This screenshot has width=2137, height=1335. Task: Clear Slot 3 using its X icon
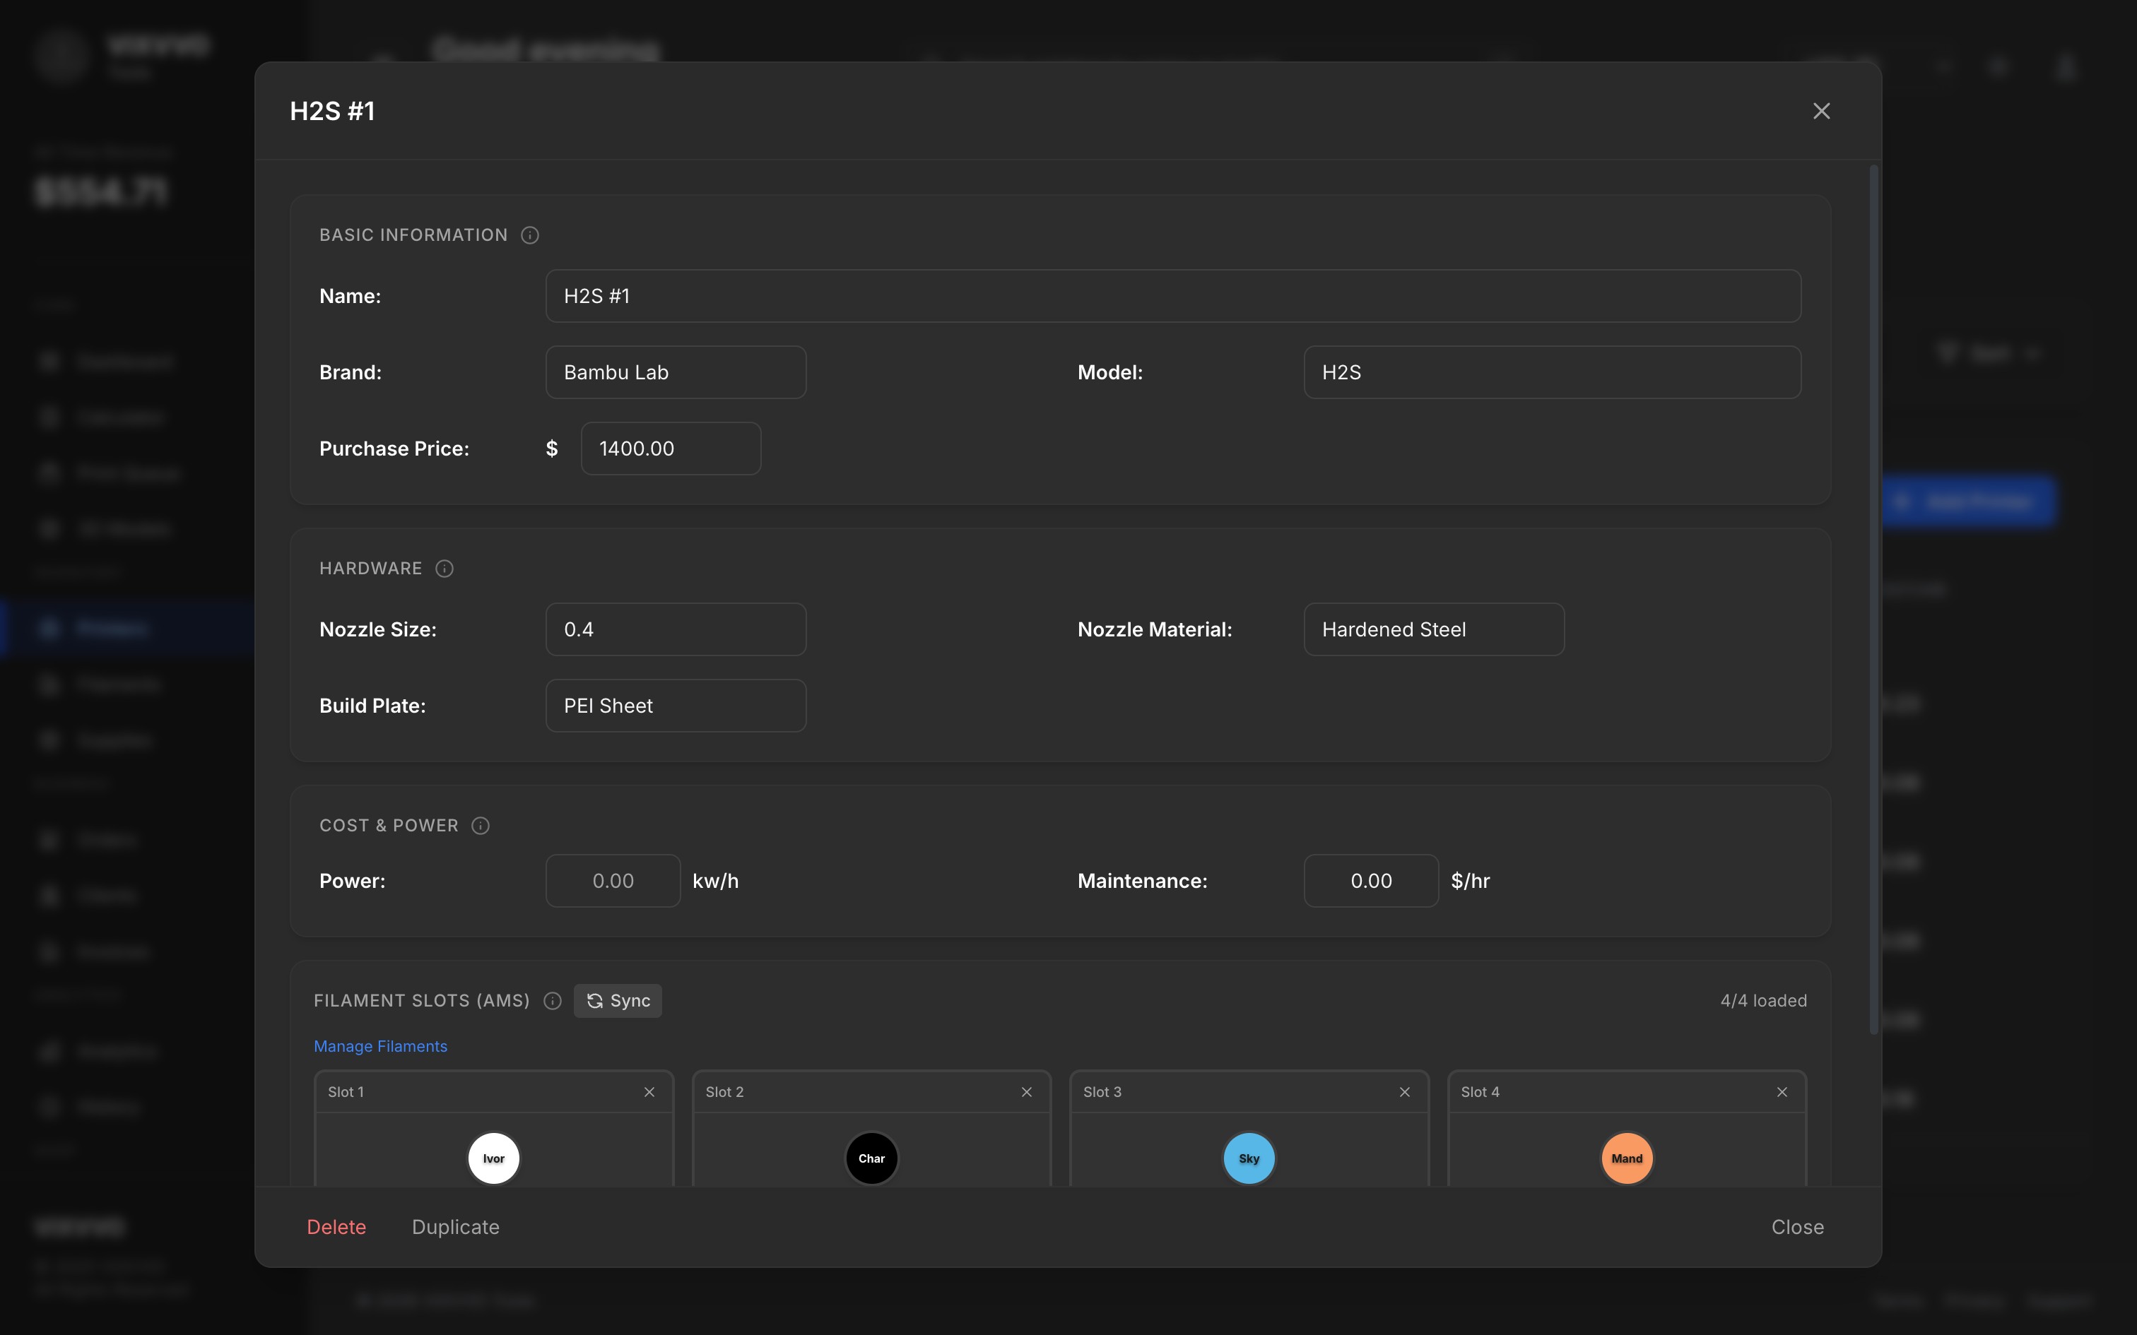pos(1404,1092)
